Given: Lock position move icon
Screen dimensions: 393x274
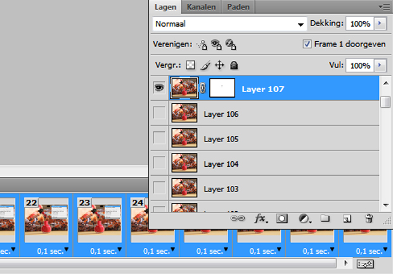Looking at the screenshot, I should tap(219, 65).
